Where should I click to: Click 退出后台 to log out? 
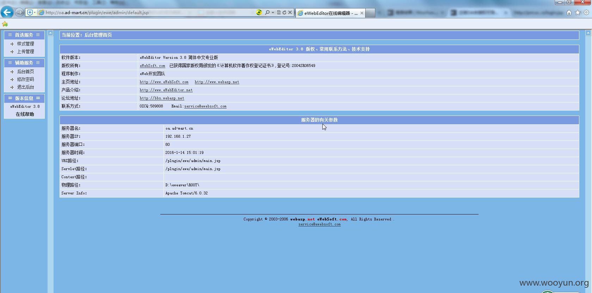tap(25, 87)
